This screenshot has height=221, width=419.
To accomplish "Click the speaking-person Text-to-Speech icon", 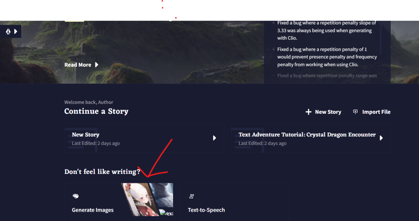I will [191, 196].
